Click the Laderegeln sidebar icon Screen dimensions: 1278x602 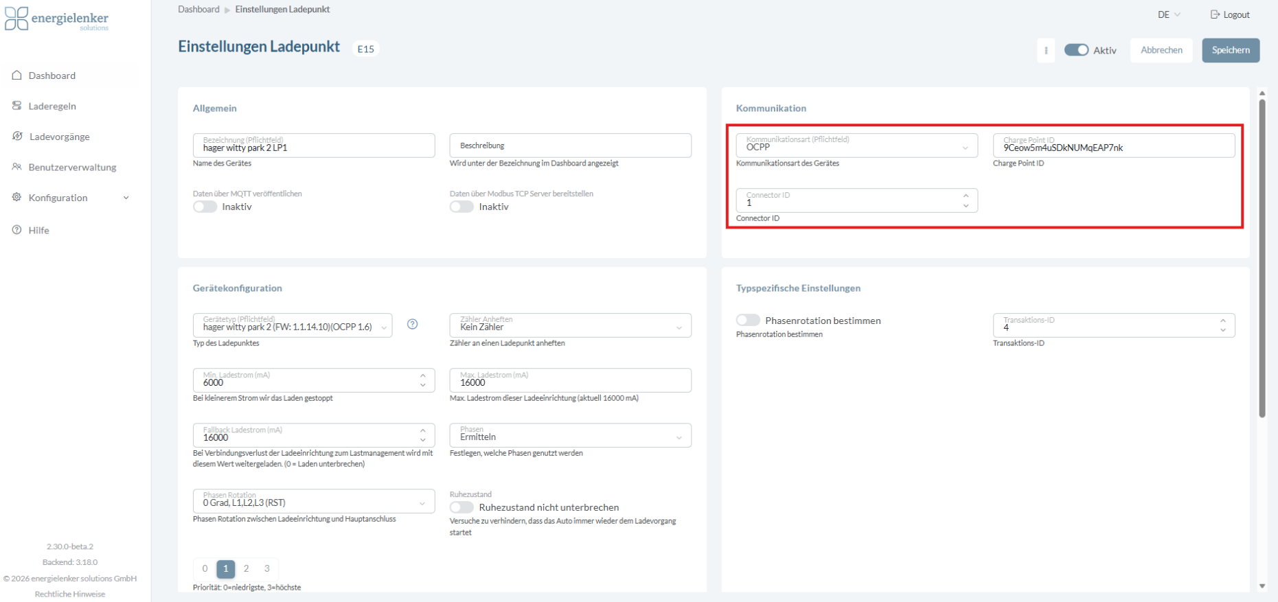click(17, 106)
